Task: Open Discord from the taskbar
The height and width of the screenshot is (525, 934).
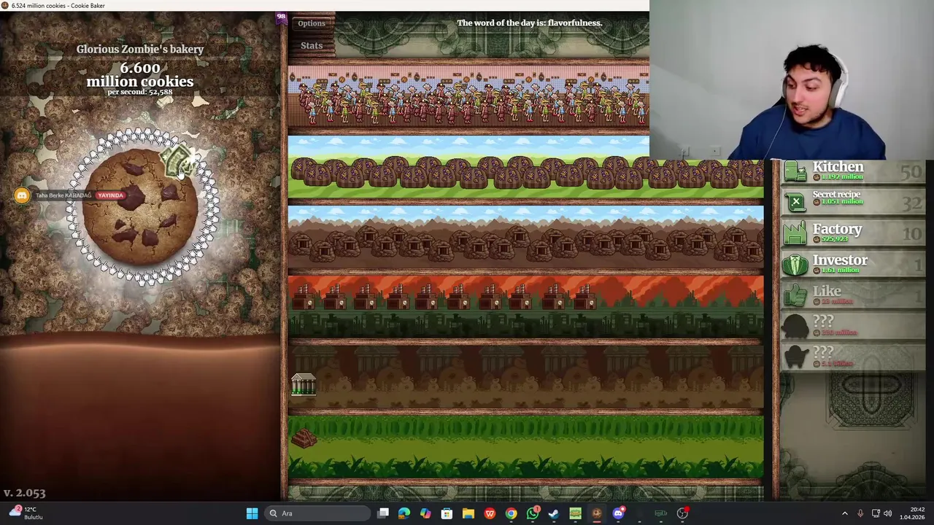Action: point(618,513)
